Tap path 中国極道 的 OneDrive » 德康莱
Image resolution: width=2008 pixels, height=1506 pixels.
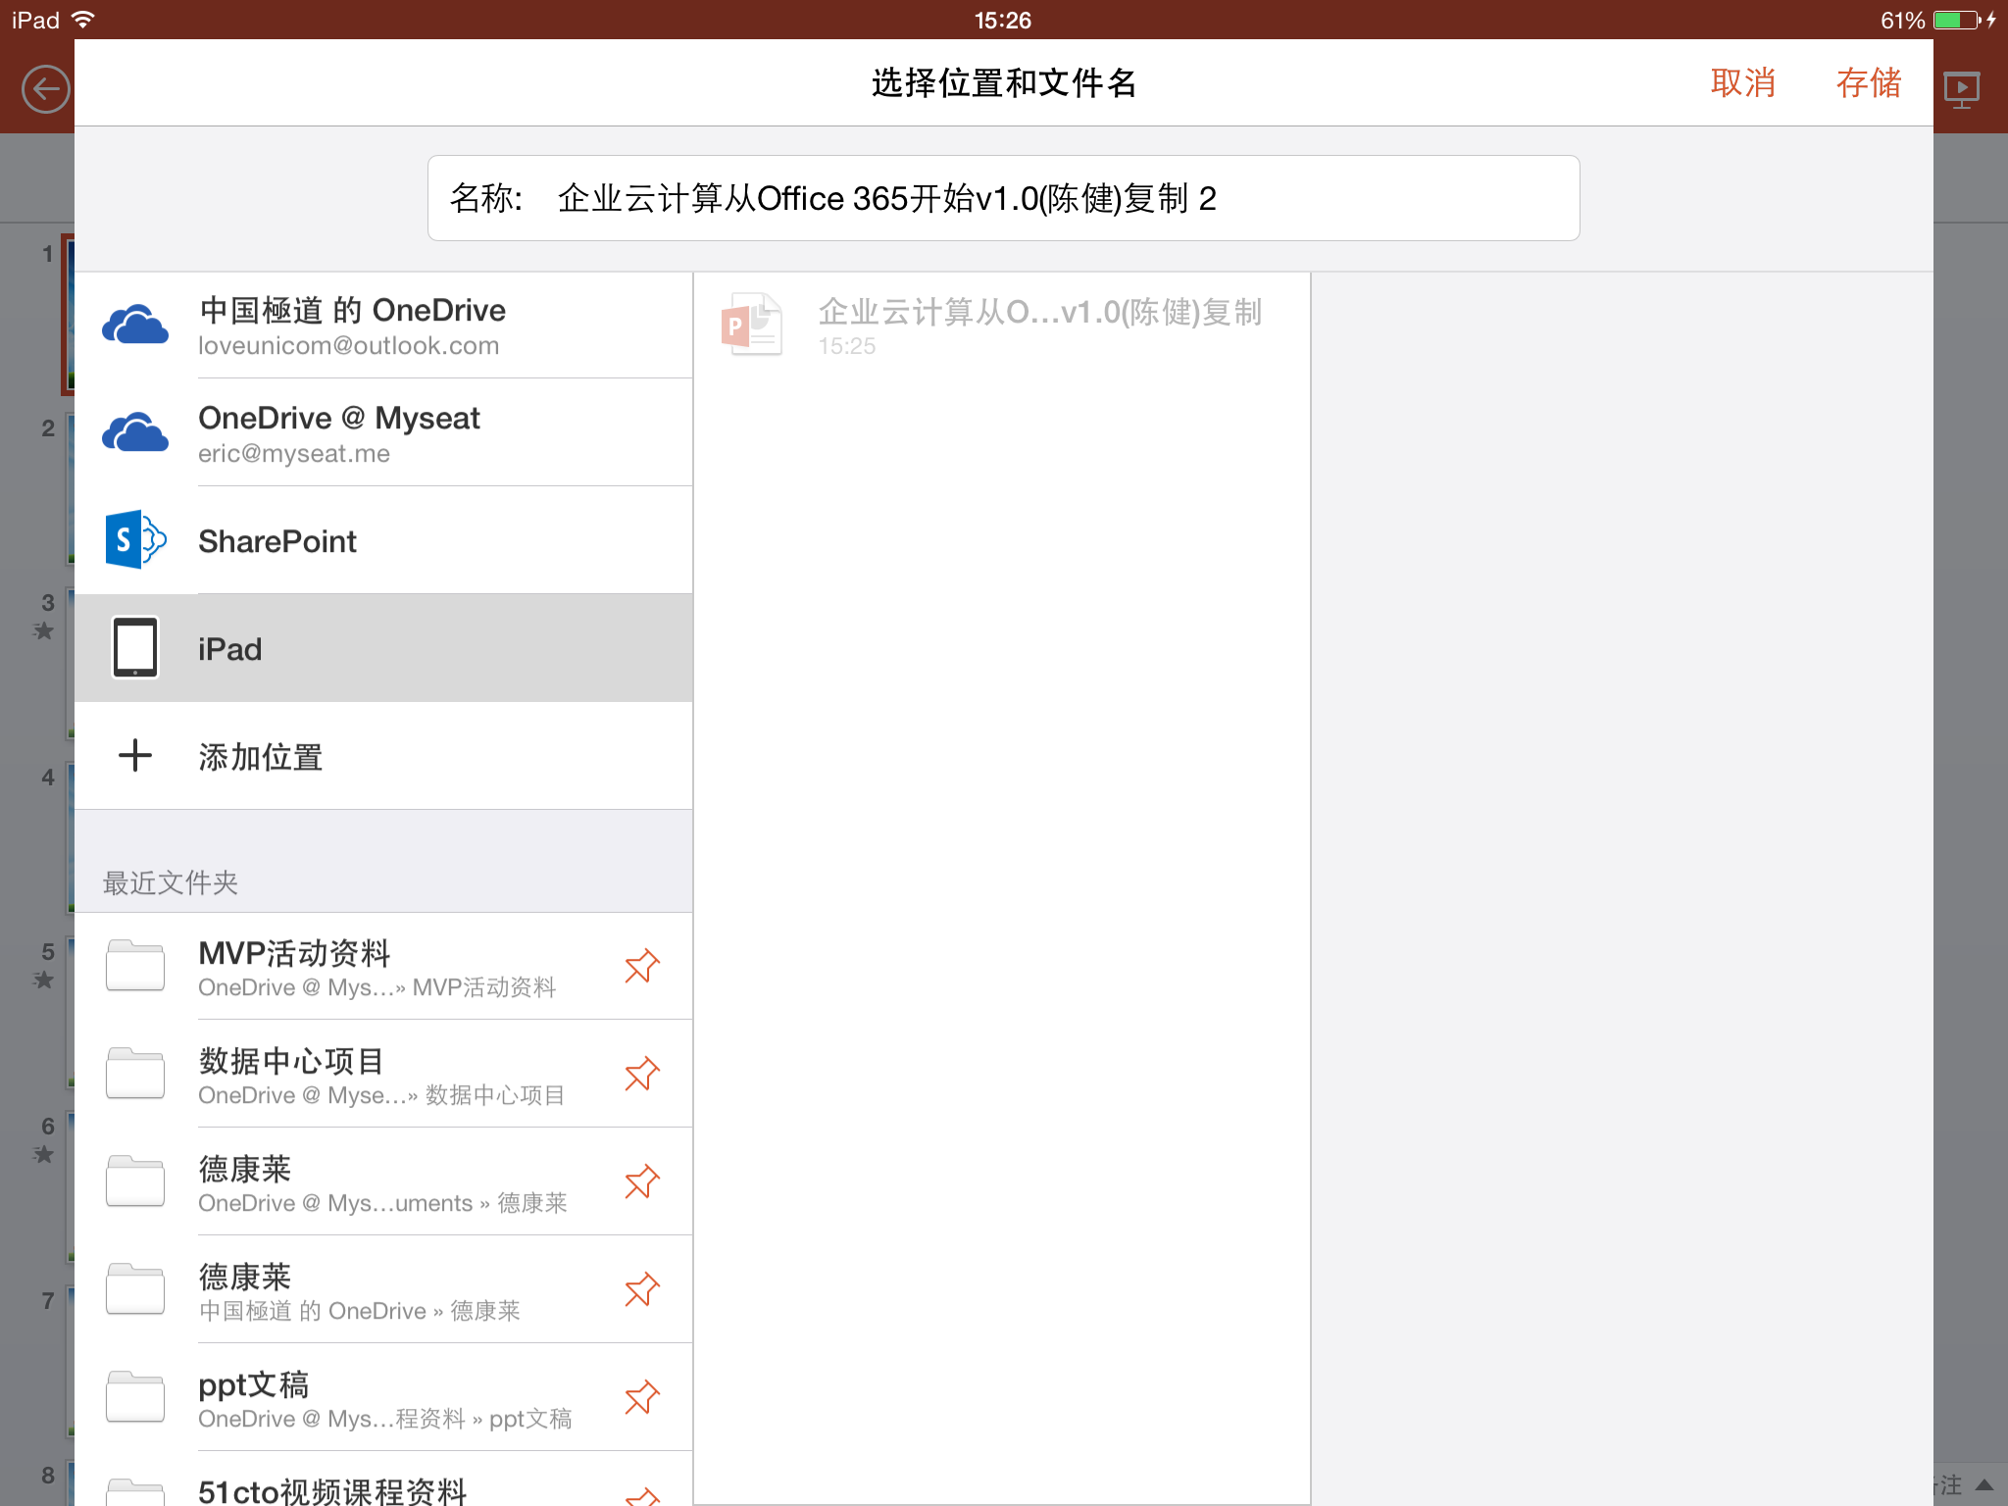359,1311
